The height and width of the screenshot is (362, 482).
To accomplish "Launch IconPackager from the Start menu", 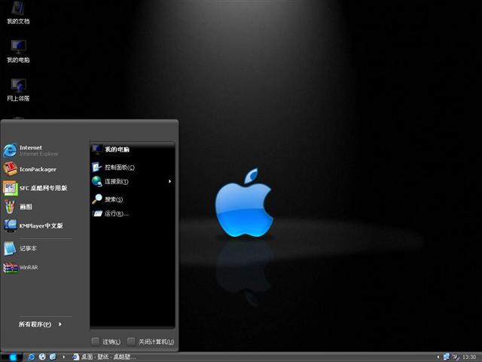I will [30, 169].
